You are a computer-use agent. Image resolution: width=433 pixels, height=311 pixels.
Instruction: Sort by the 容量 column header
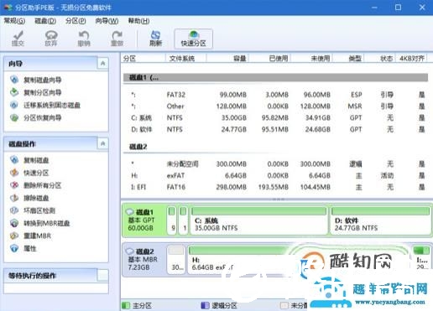tap(227, 58)
